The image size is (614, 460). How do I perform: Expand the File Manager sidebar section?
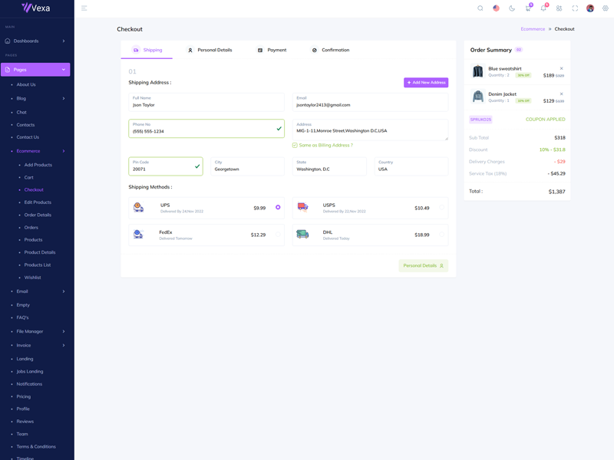pyautogui.click(x=35, y=331)
